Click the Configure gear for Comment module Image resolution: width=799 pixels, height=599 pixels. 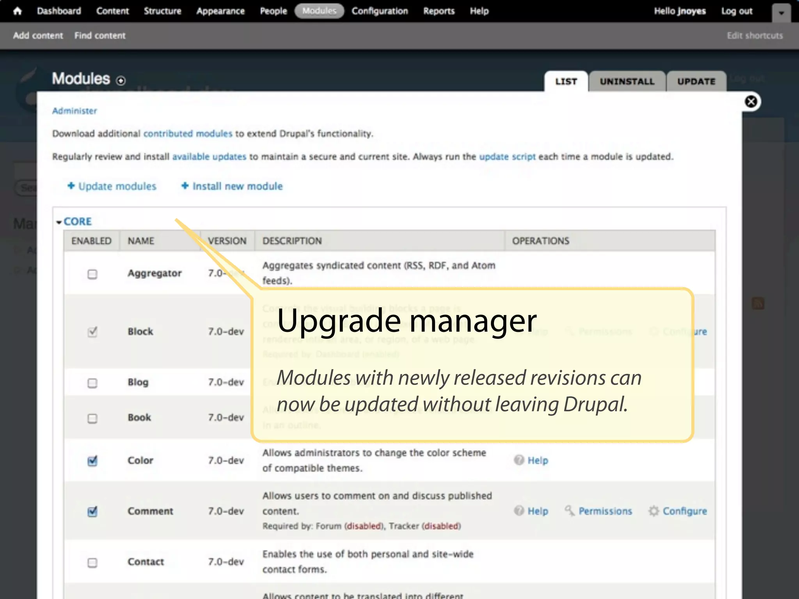point(654,511)
